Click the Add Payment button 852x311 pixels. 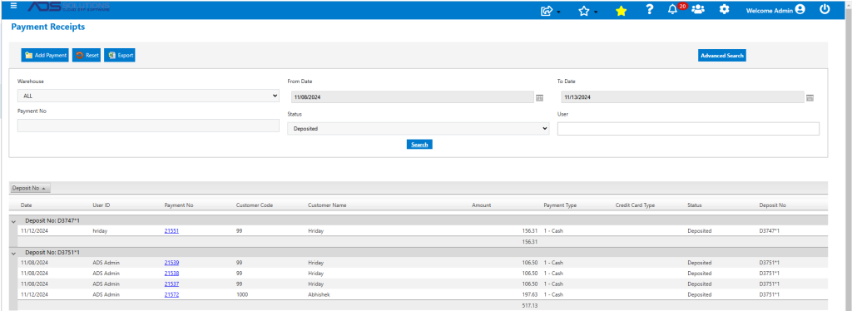(x=45, y=55)
